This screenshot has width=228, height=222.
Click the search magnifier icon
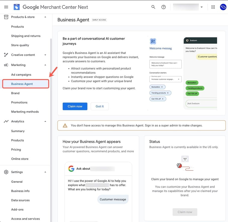[153, 7]
